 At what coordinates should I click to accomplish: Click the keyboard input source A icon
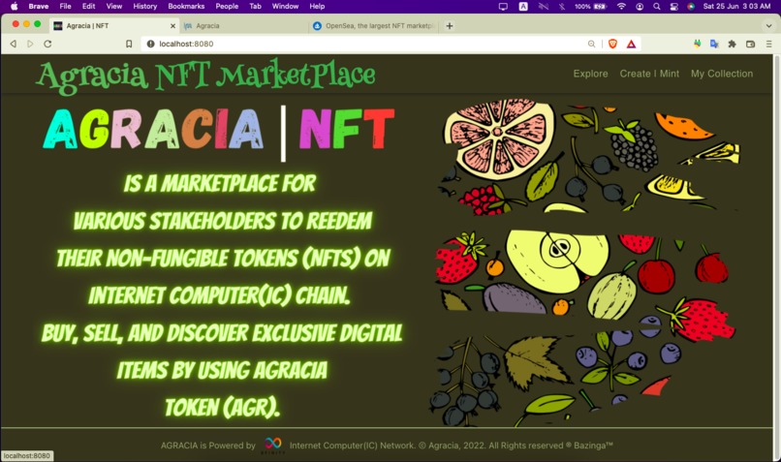(x=523, y=7)
